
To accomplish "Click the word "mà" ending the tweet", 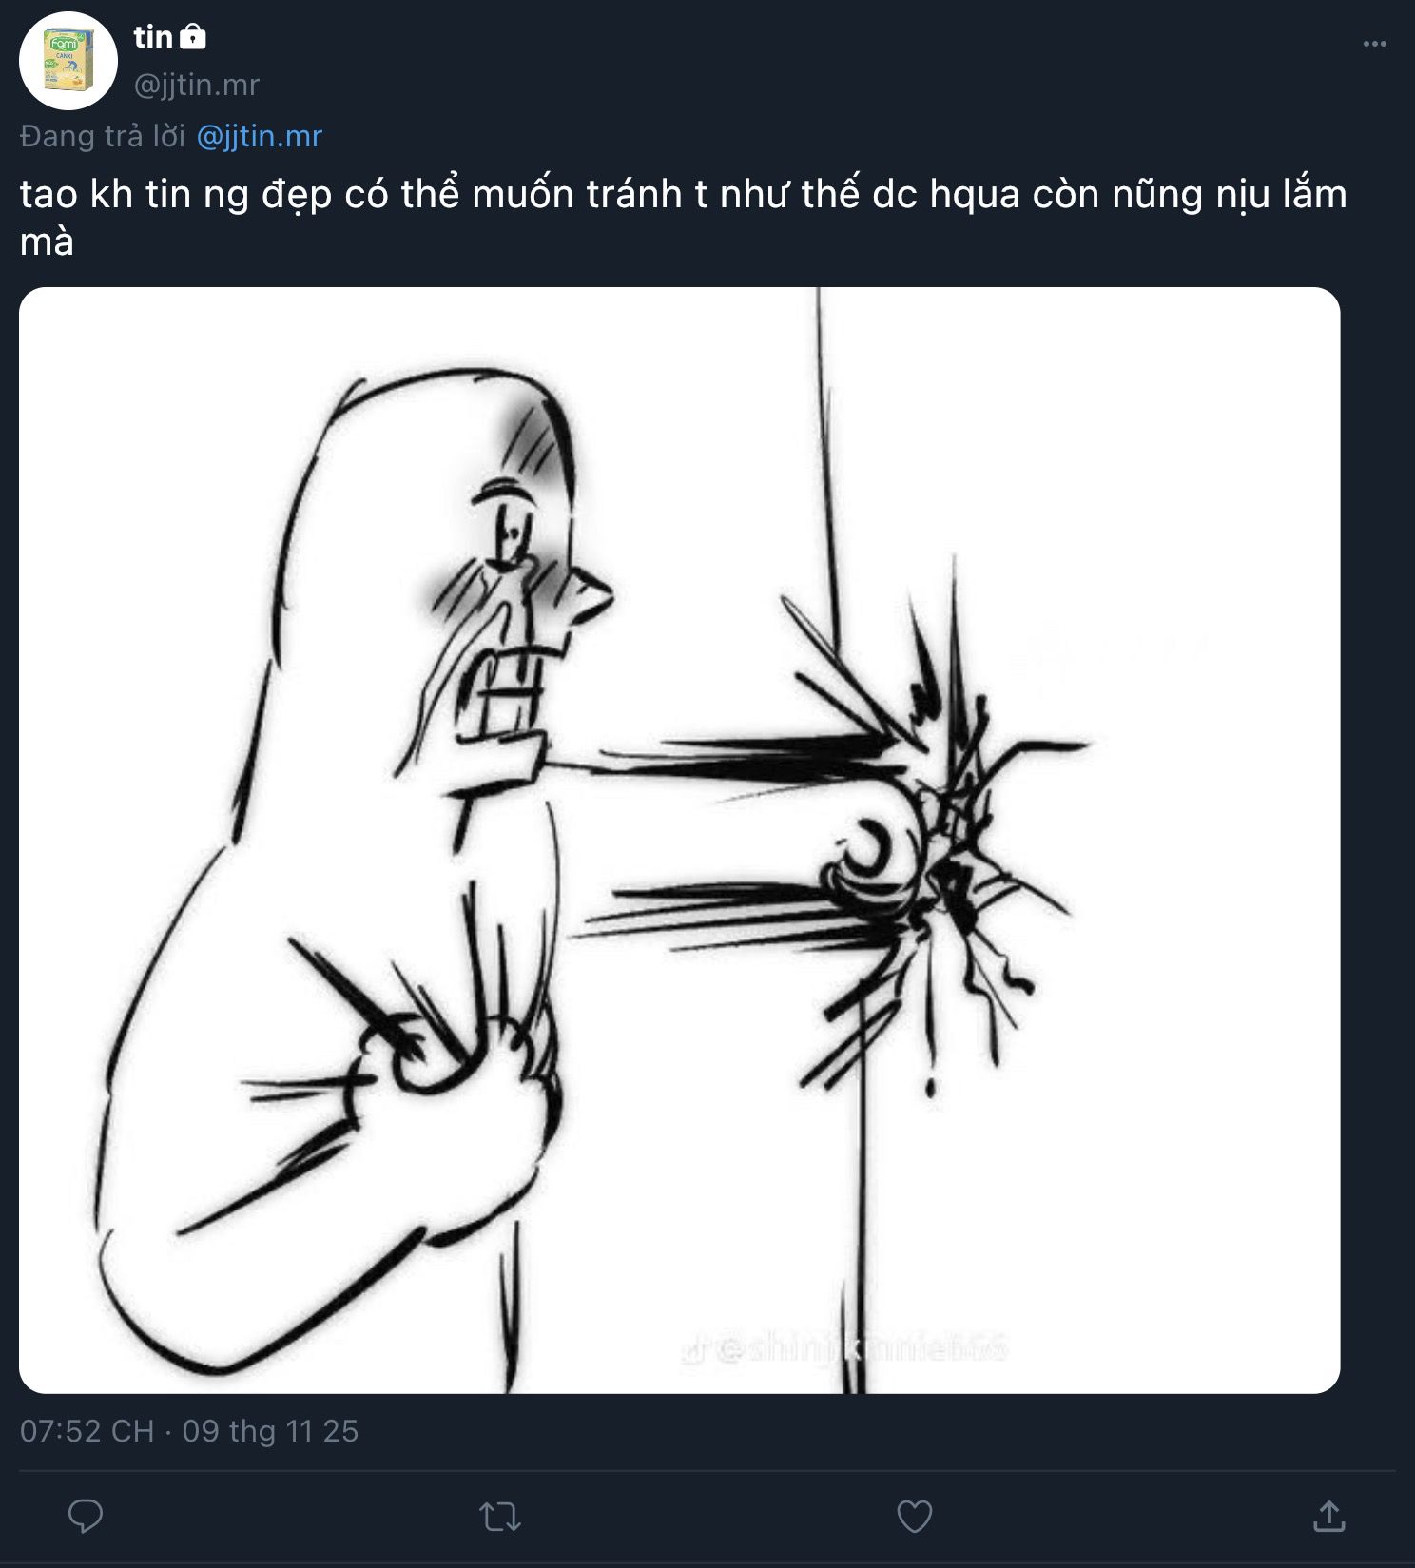I will pyautogui.click(x=47, y=242).
